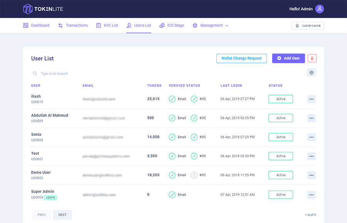Click the TOKENLITE logo
Viewport: 347px width, 223px height.
44,9
